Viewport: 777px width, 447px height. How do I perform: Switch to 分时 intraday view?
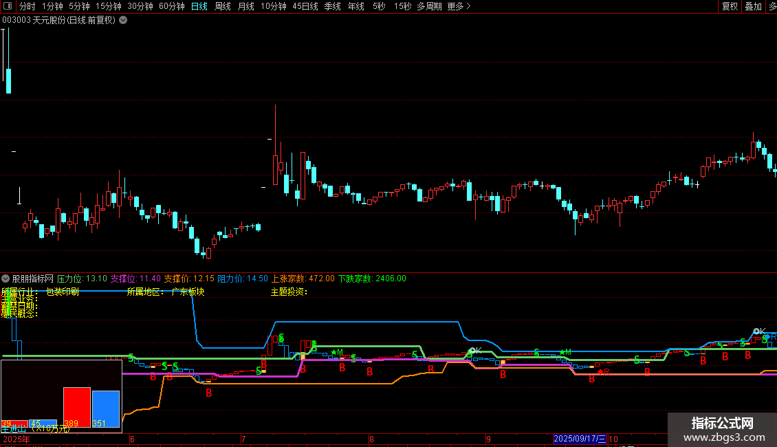coord(27,6)
